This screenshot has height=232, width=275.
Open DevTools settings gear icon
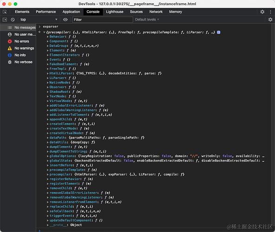click(x=262, y=12)
